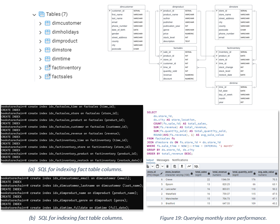
Task: Click the lock icon in total_sales header
Action: pos(209,173)
